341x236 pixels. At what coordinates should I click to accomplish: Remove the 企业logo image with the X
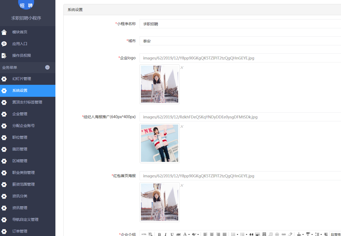pyautogui.click(x=182, y=68)
